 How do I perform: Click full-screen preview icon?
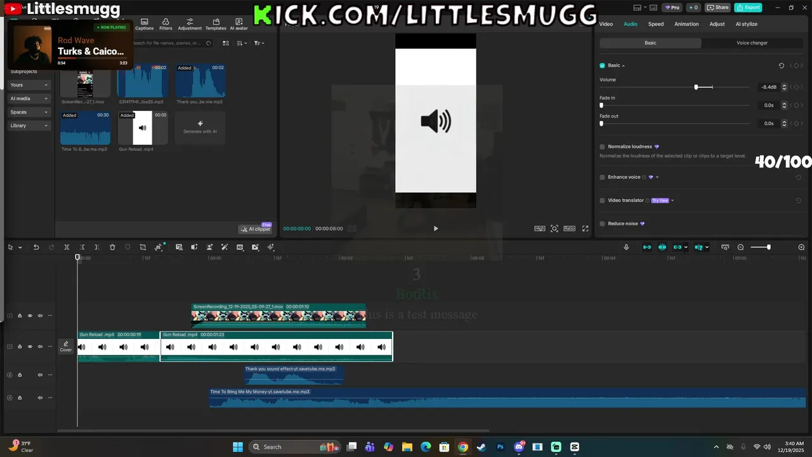pyautogui.click(x=585, y=228)
